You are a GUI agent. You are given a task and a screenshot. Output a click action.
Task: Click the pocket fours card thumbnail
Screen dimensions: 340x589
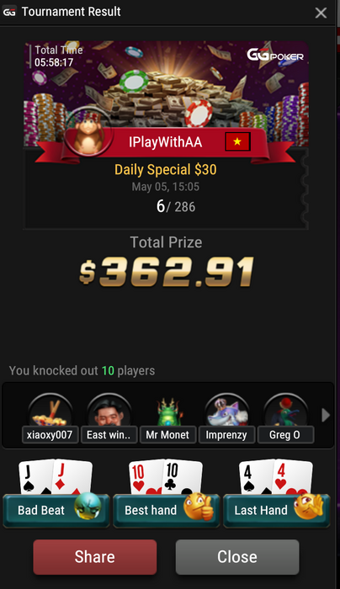point(276,477)
